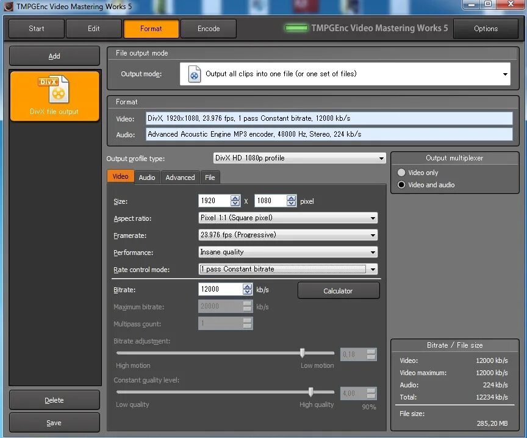Open the Video settings tab
The height and width of the screenshot is (438, 527).
coord(120,176)
